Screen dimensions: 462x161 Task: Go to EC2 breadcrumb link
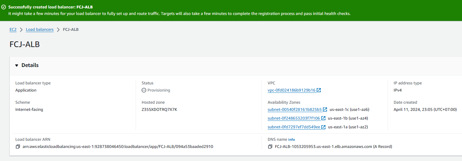(x=13, y=30)
